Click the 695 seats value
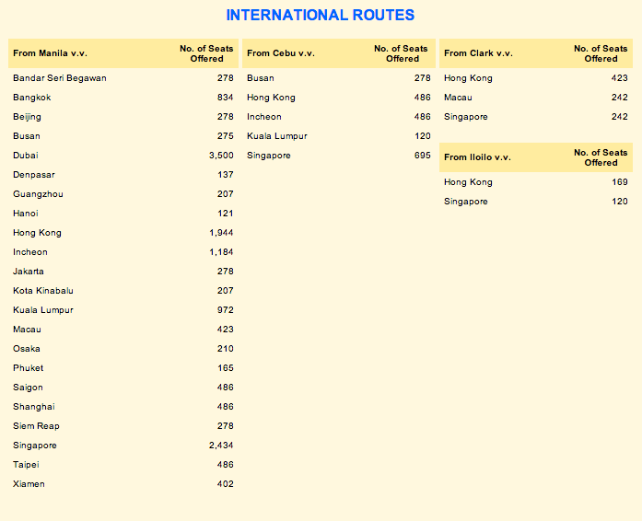This screenshot has height=521, width=642. coord(423,156)
